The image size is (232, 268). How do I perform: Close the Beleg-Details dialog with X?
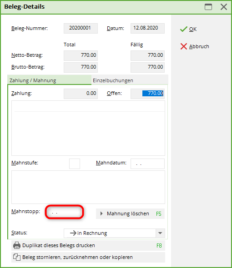tap(224, 7)
